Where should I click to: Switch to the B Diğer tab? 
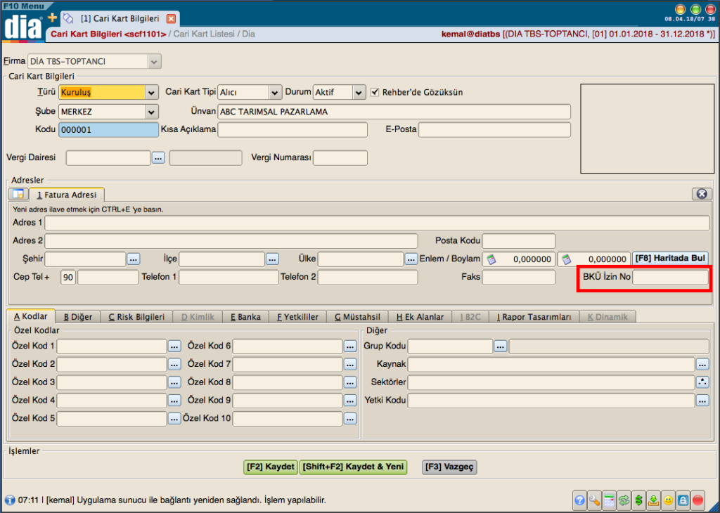click(77, 317)
